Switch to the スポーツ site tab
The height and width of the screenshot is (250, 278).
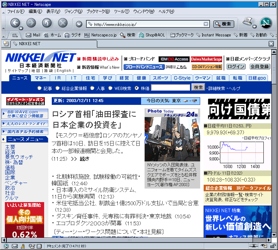[161, 78]
